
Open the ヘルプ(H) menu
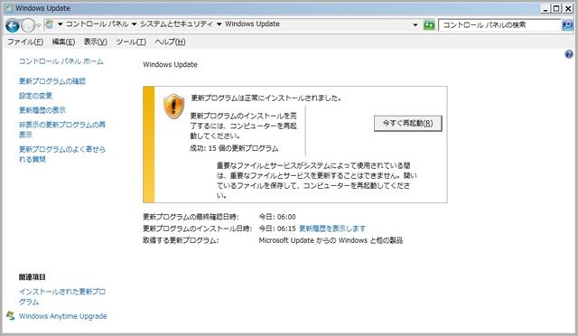[170, 42]
